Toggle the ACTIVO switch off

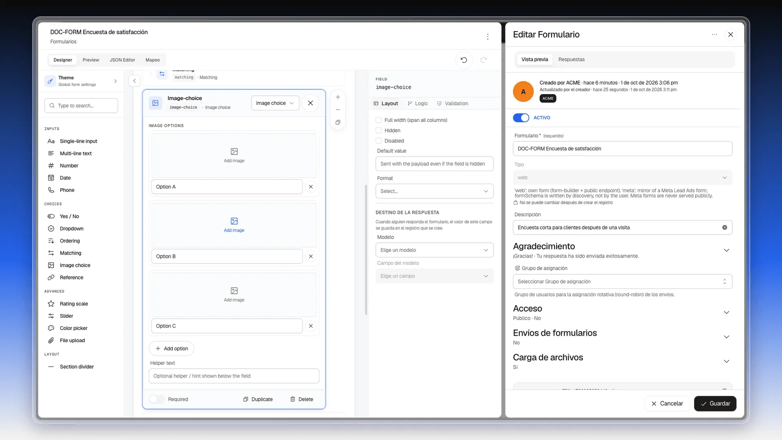pos(521,118)
